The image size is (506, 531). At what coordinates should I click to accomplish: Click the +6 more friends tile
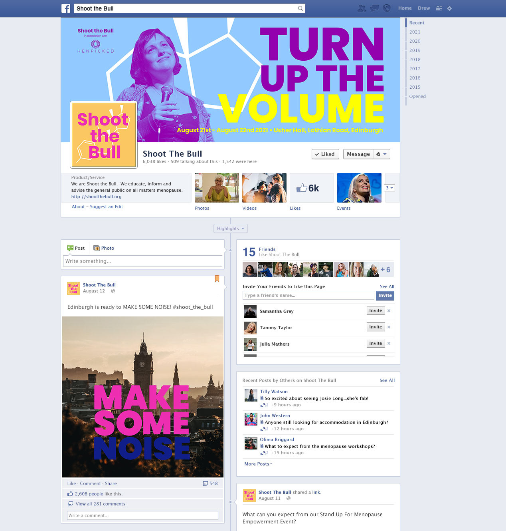click(x=386, y=270)
